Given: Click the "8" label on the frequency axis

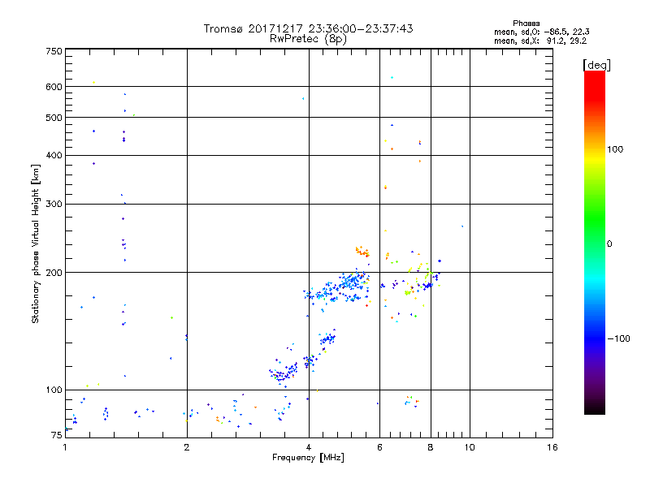Looking at the screenshot, I should point(431,447).
